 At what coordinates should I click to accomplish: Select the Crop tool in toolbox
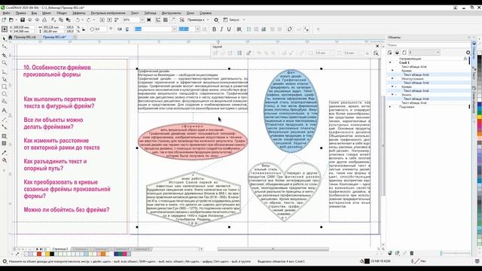coord(5,55)
